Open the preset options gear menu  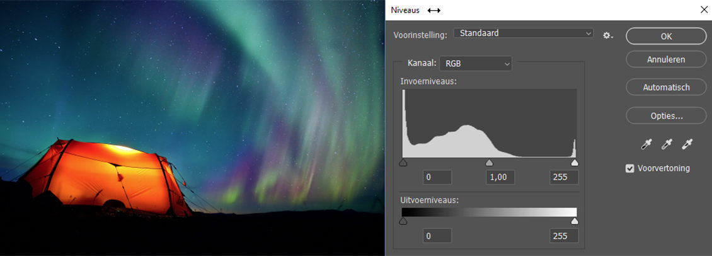click(x=607, y=35)
